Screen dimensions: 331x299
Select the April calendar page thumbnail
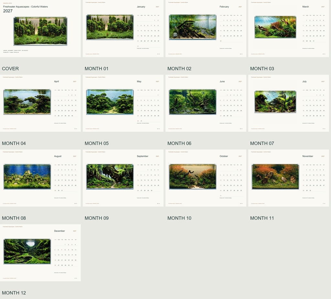pos(40,103)
